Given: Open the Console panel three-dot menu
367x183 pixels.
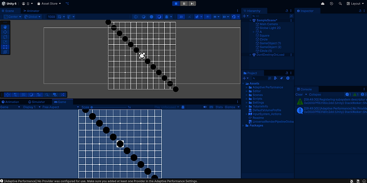Looking at the screenshot, I should point(364,89).
